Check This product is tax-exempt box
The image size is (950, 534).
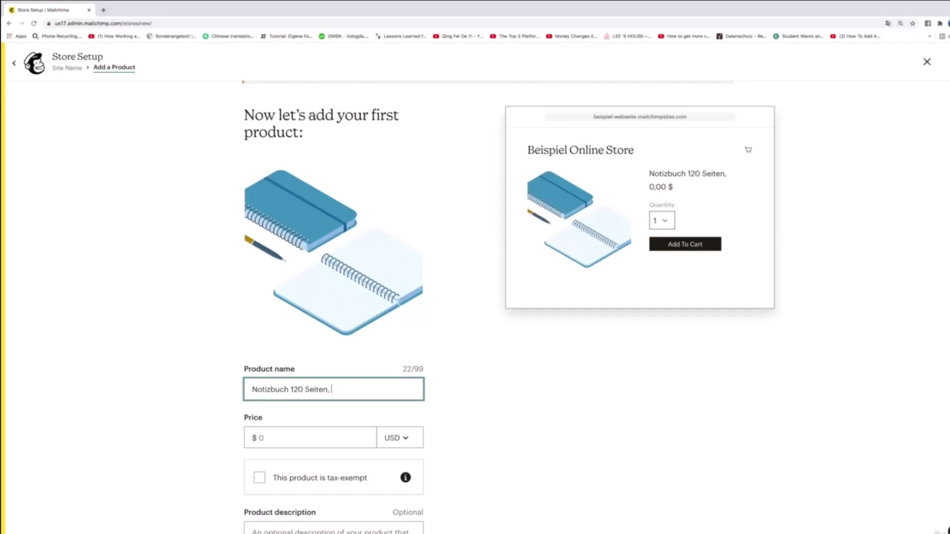pyautogui.click(x=259, y=477)
